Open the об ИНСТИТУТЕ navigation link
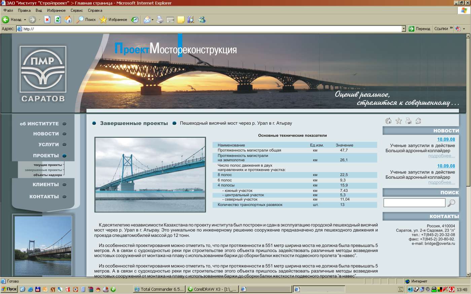The width and height of the screenshot is (471, 294). [39, 124]
